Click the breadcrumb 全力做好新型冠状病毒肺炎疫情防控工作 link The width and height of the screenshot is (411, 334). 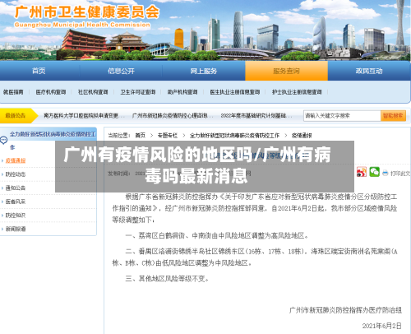(234, 135)
